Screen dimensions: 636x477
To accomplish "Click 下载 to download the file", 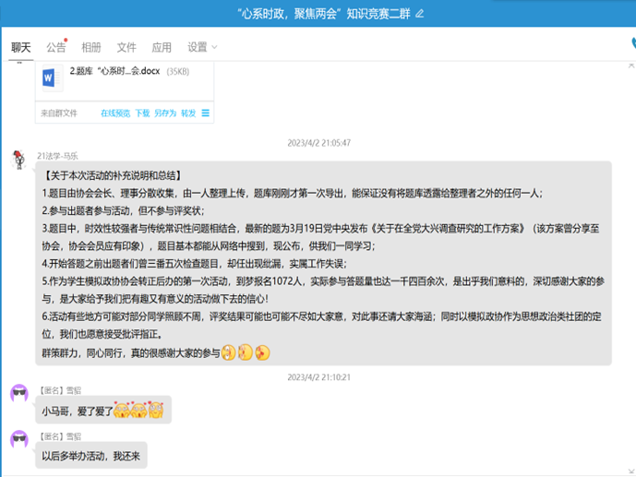I will [142, 113].
